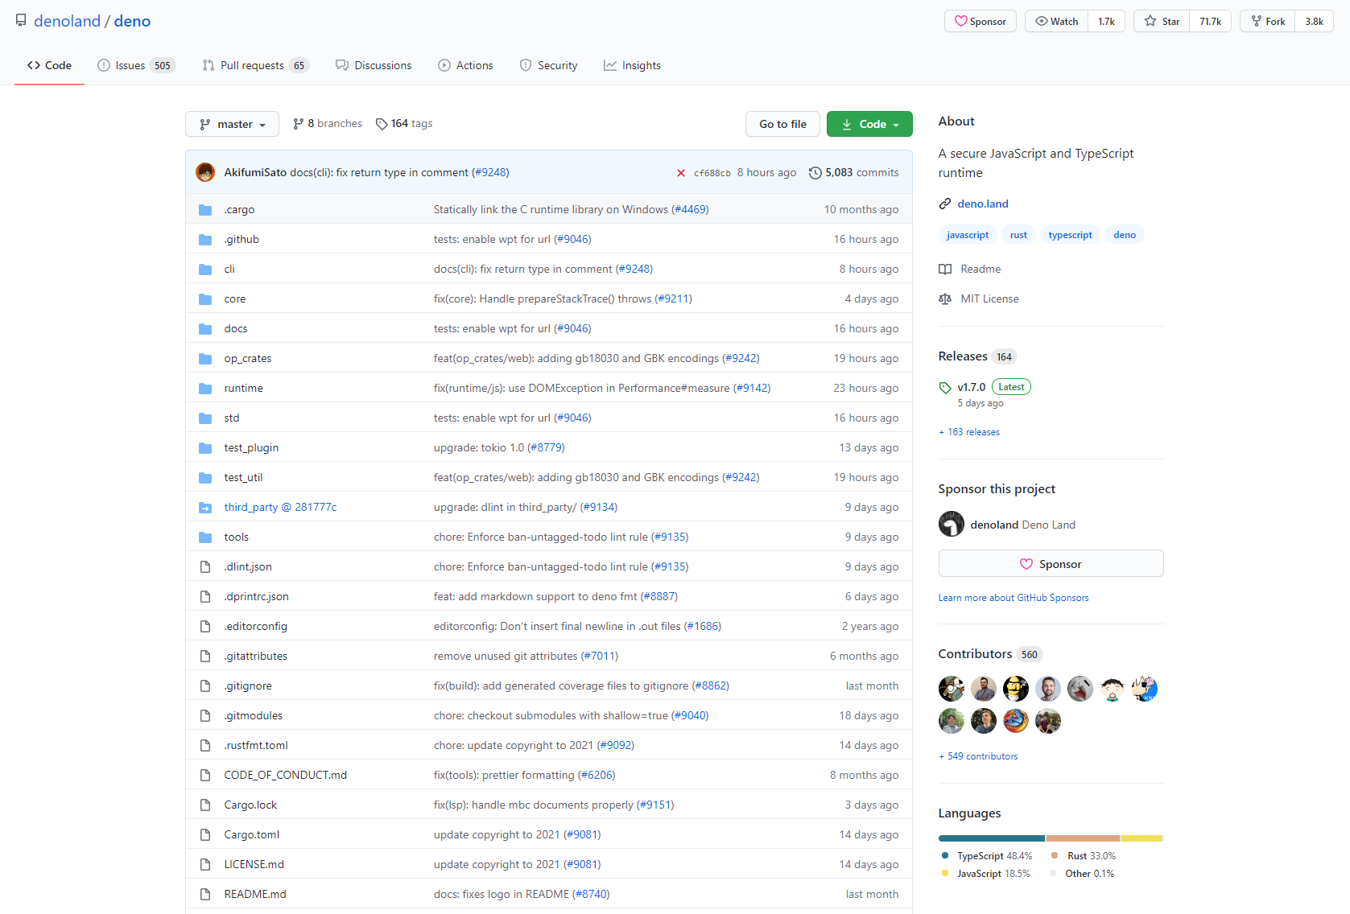
Task: Click the 3.8k fork count
Action: (x=1314, y=21)
